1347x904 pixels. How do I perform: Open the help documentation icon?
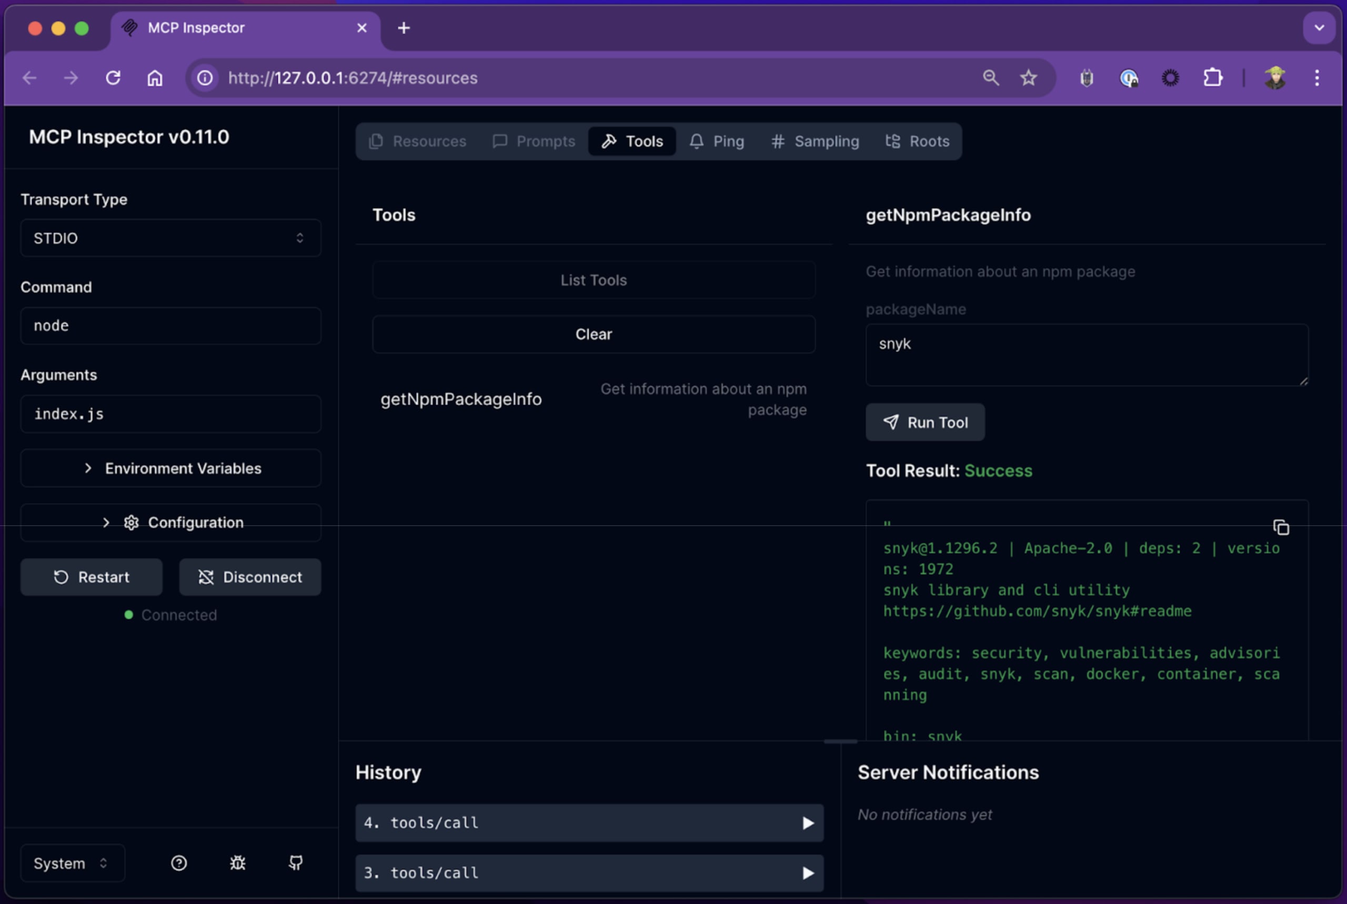click(x=179, y=863)
